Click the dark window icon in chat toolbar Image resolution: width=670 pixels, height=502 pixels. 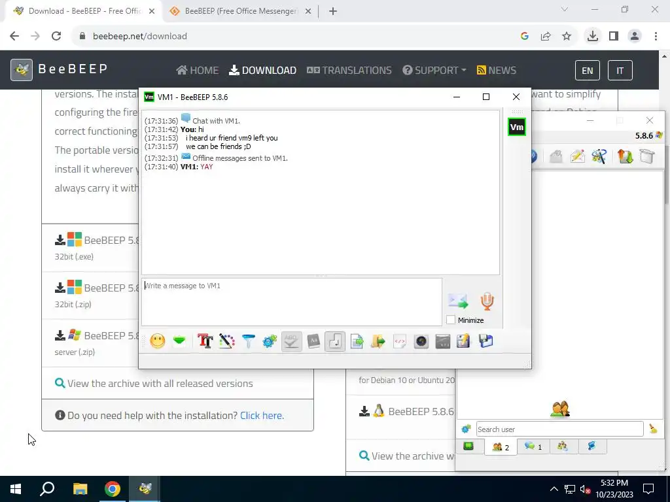pos(443,341)
